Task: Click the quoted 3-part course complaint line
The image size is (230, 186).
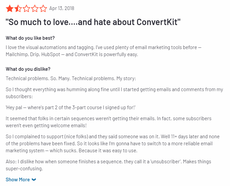Action: (x=71, y=108)
